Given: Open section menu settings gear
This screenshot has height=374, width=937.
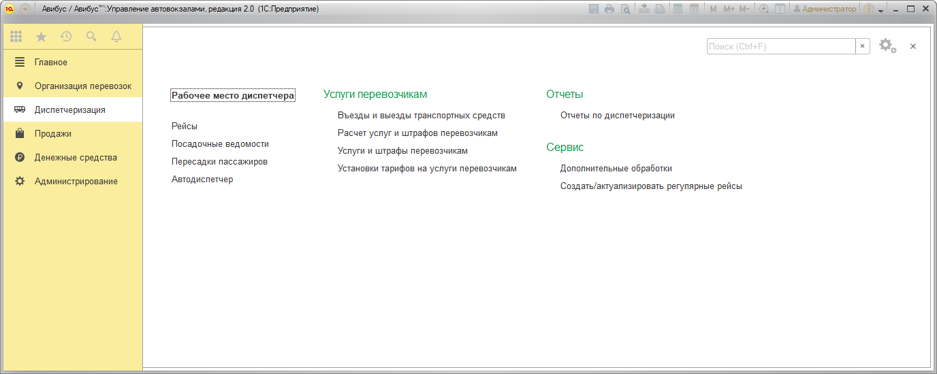Looking at the screenshot, I should pyautogui.click(x=887, y=46).
